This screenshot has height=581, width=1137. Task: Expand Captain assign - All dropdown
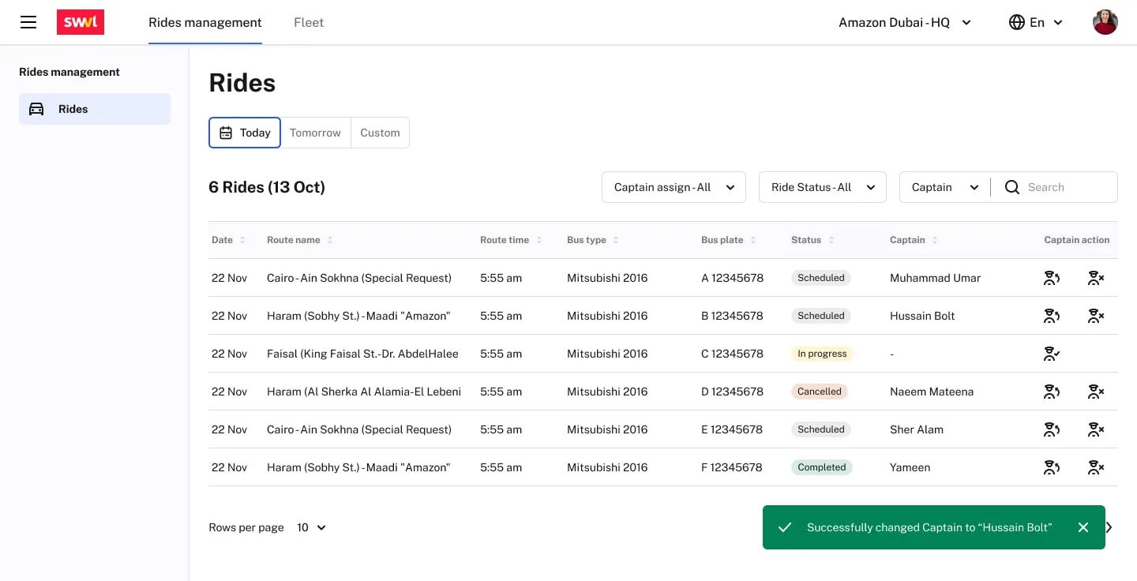click(x=674, y=187)
